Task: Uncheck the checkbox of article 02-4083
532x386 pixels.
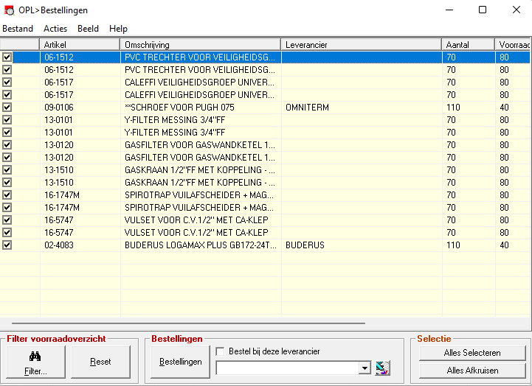Action: click(x=7, y=245)
